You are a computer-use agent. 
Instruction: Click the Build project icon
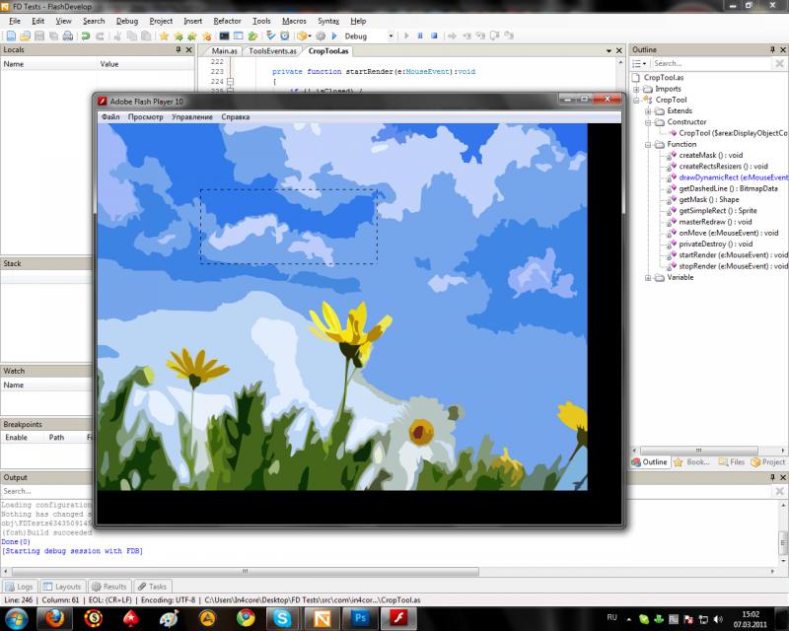coord(302,35)
